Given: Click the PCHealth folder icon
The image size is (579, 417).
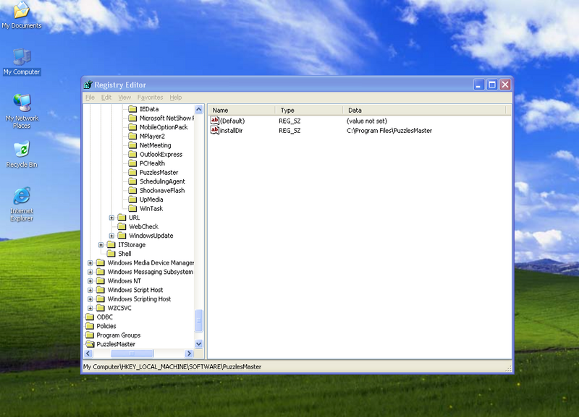Looking at the screenshot, I should (x=132, y=163).
